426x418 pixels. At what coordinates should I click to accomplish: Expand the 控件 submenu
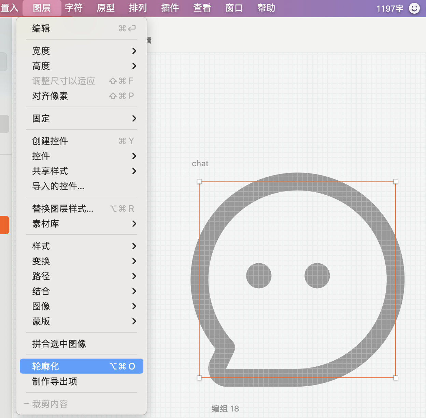[x=82, y=156]
